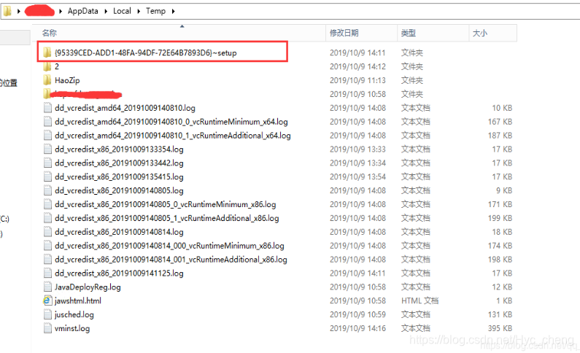Click the 395 KB size value
This screenshot has width=580, height=353.
(500, 328)
